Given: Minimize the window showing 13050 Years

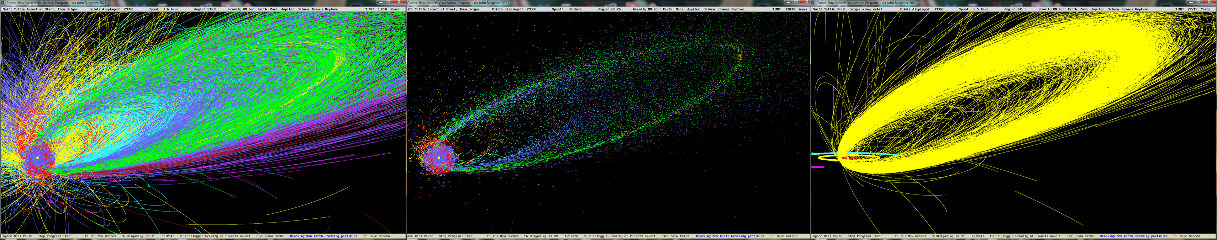Looking at the screenshot, I should point(381,2).
